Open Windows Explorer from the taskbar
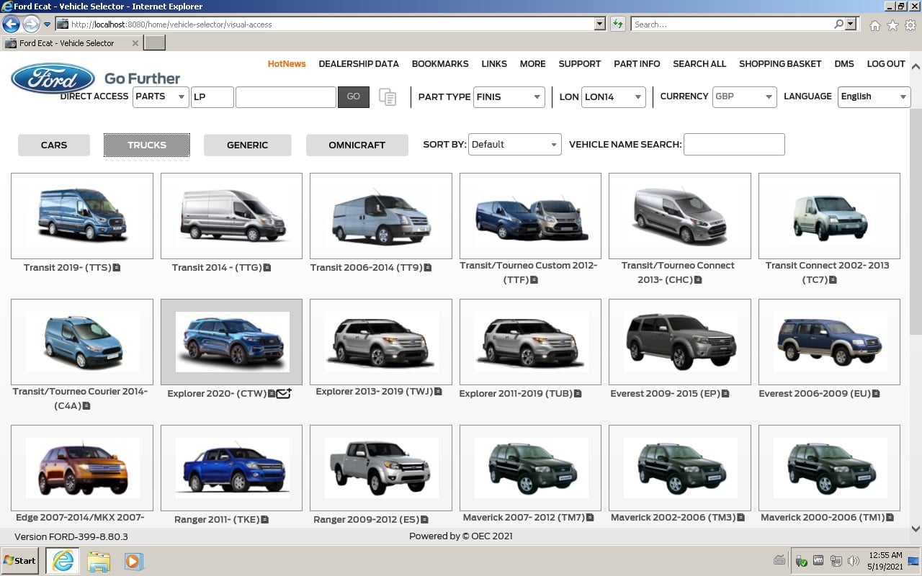Viewport: 922px width, 576px height. click(99, 561)
